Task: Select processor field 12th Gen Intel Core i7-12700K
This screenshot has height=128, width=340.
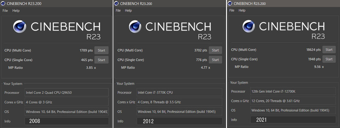Action: (x=293, y=92)
